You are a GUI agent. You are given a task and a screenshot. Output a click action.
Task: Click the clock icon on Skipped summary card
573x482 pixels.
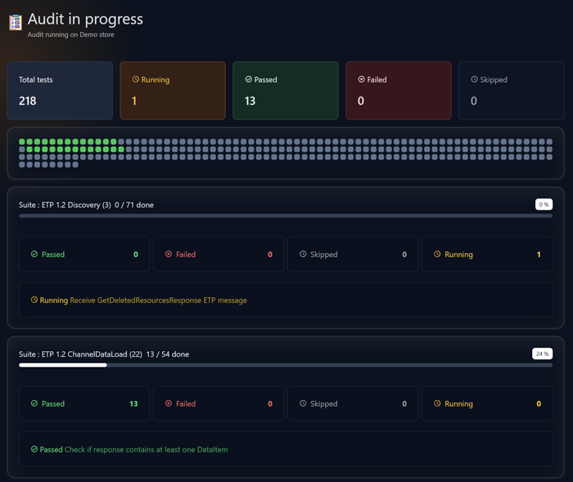[x=475, y=79]
